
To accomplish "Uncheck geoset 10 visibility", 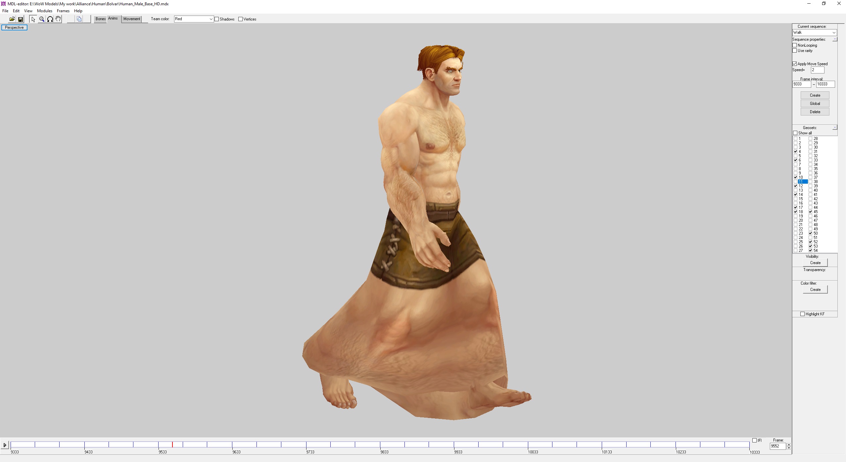I will [796, 177].
